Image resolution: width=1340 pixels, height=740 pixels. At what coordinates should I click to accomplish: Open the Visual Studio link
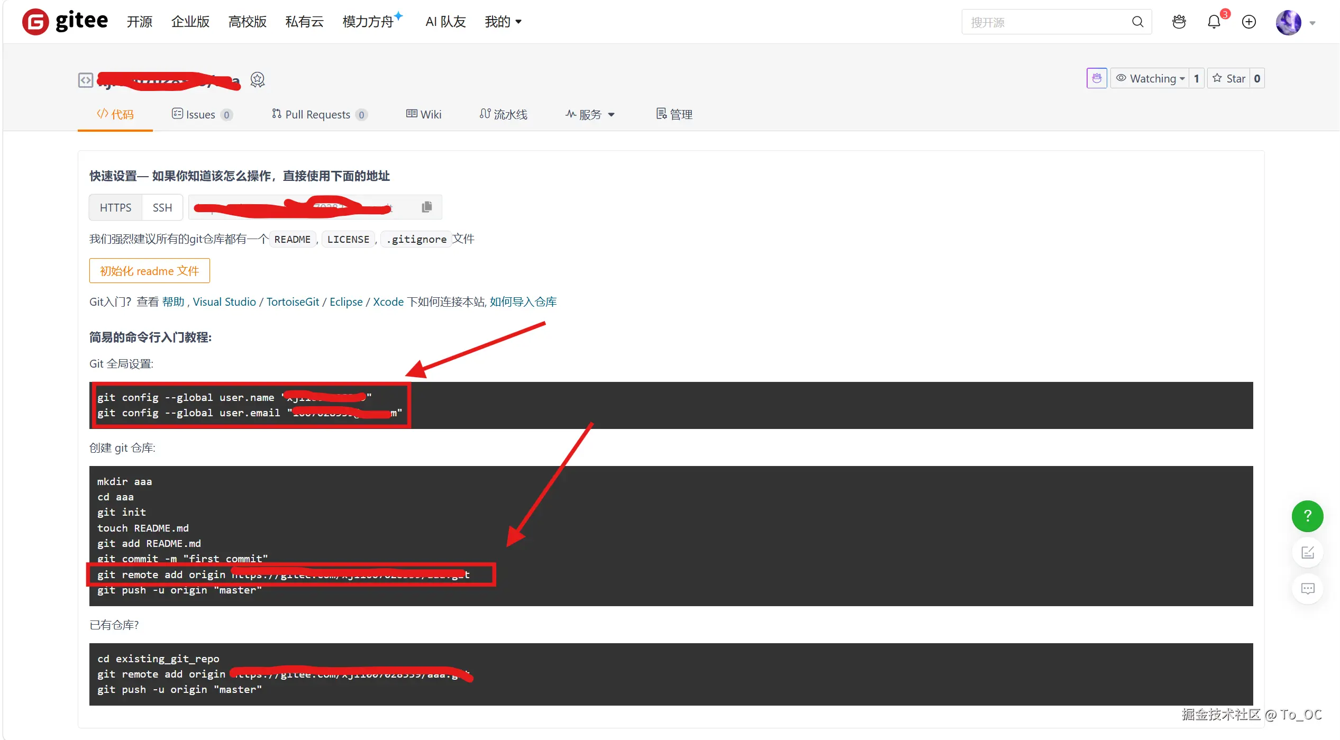(224, 302)
